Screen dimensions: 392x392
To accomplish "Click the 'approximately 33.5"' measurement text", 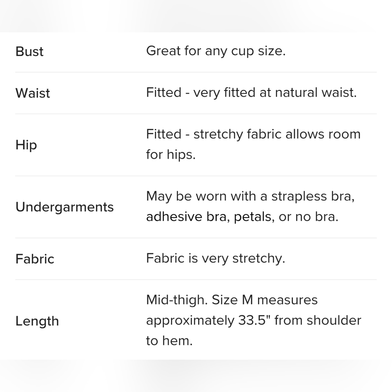I will (209, 321).
